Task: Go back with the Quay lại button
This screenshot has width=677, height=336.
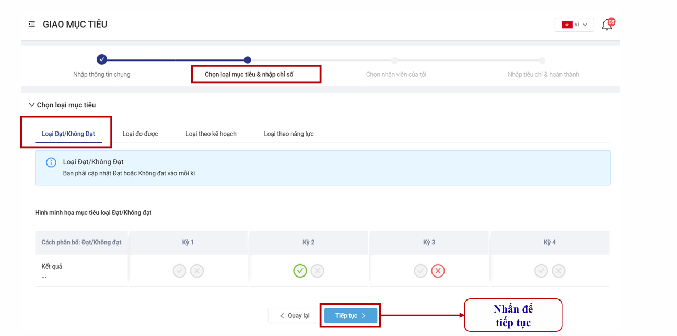Action: (294, 316)
